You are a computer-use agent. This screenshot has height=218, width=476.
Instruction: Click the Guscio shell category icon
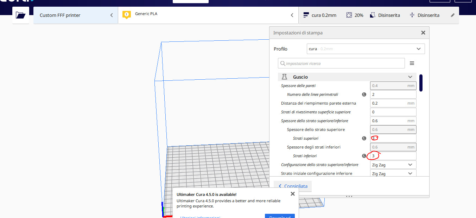[x=285, y=77]
